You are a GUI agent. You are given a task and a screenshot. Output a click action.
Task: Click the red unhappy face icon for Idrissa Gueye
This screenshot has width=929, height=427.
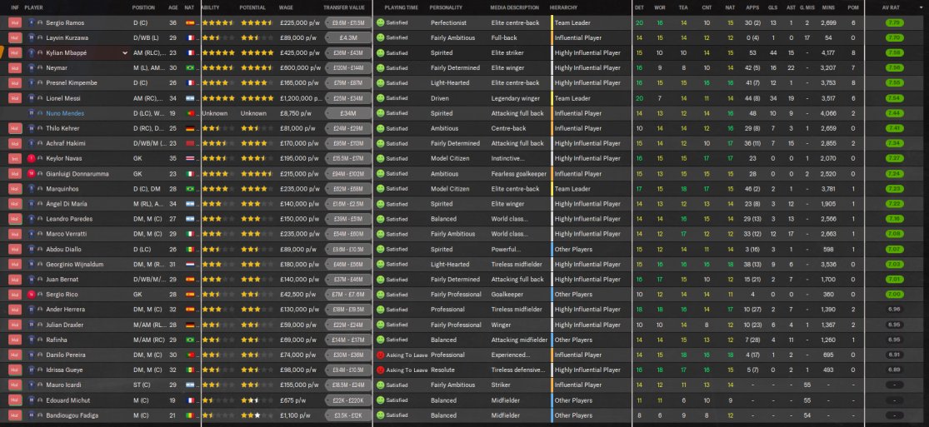click(x=381, y=370)
